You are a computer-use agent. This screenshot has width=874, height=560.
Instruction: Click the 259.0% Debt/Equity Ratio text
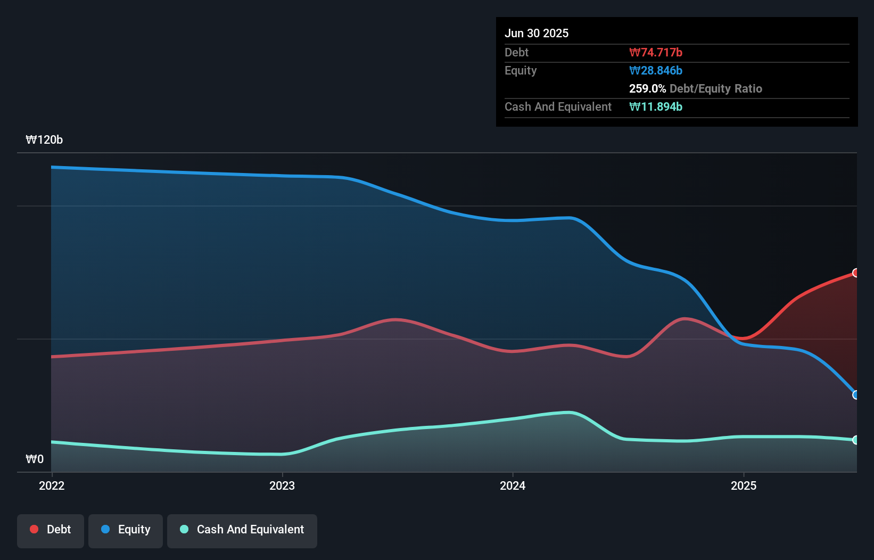point(696,88)
